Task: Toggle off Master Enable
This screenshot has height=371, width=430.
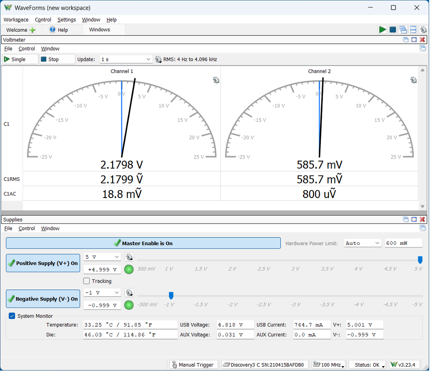Action: pos(143,243)
